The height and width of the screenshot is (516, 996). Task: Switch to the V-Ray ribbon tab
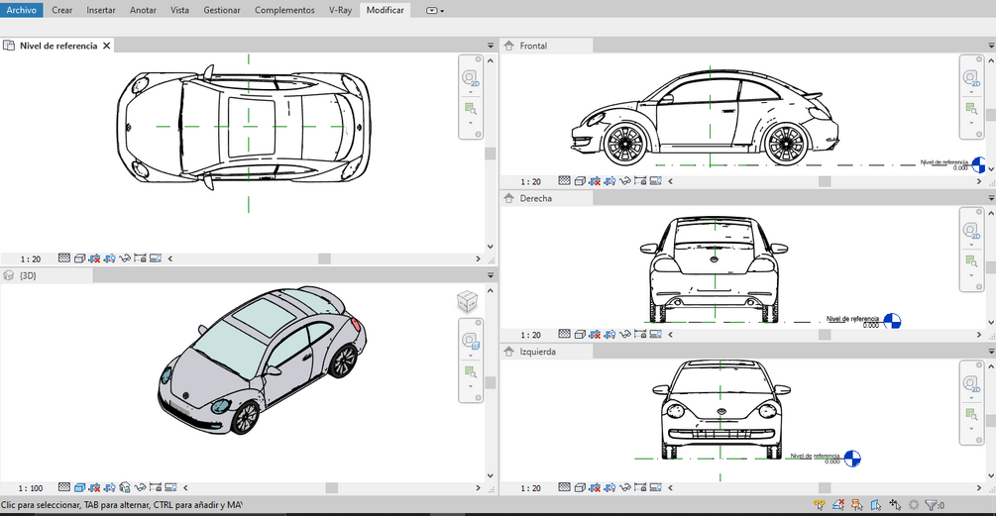(341, 10)
